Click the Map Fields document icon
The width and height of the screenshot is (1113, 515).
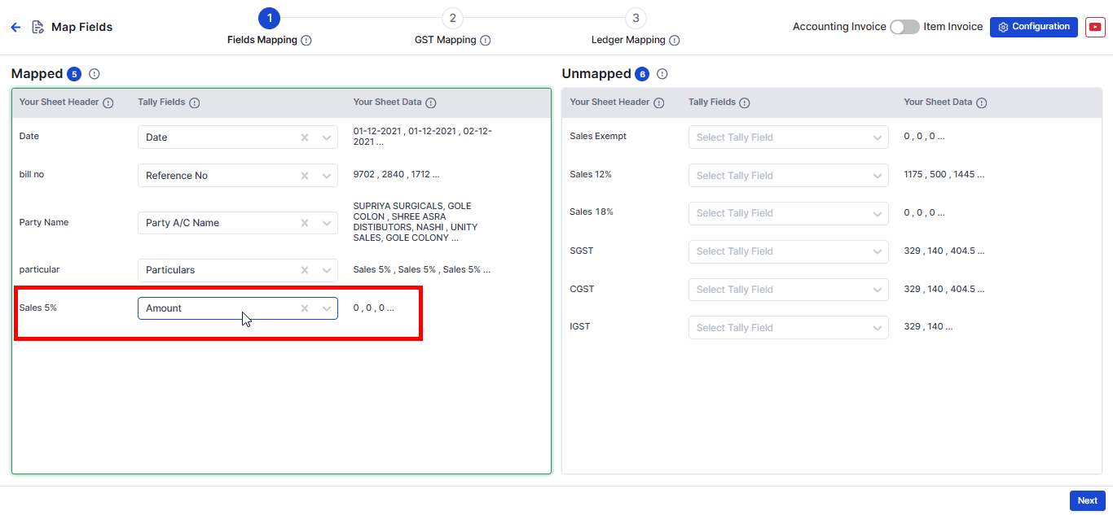[x=37, y=27]
